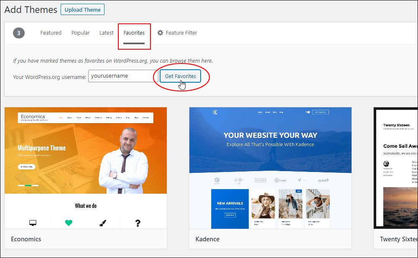
Task: Focus the WordPress.org username field
Action: 123,76
